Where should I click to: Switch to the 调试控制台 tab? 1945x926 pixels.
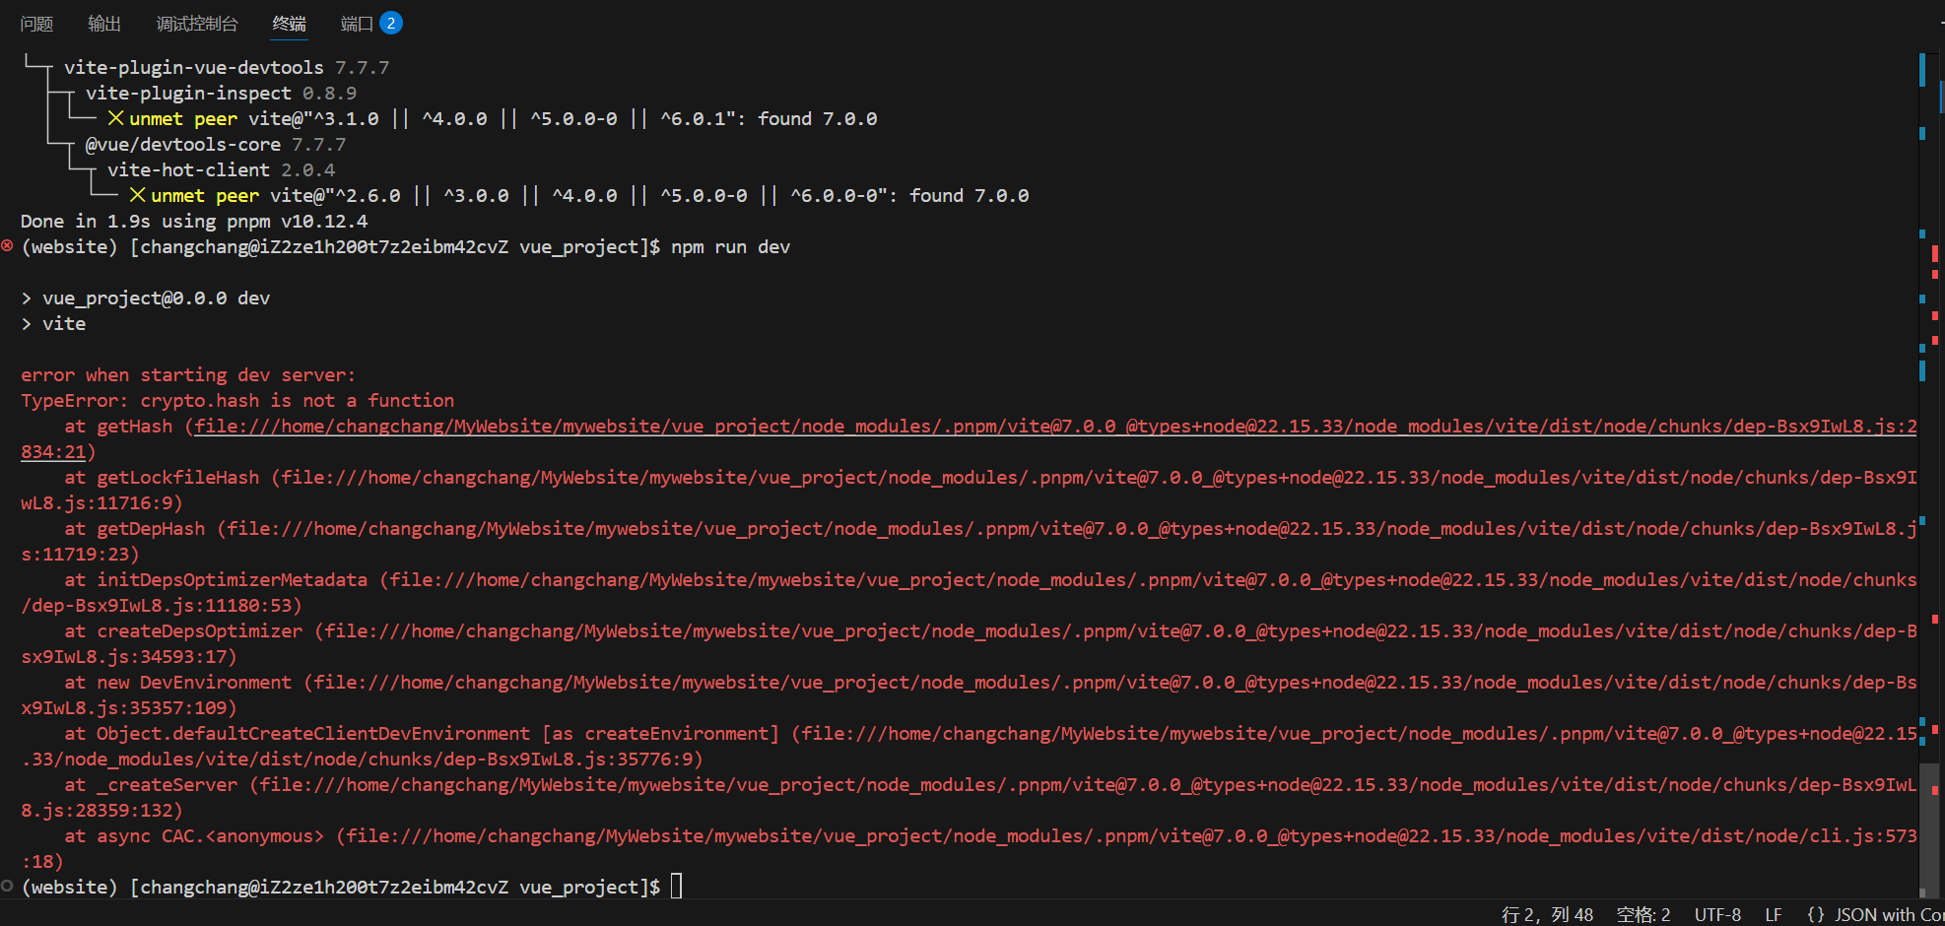(x=197, y=23)
